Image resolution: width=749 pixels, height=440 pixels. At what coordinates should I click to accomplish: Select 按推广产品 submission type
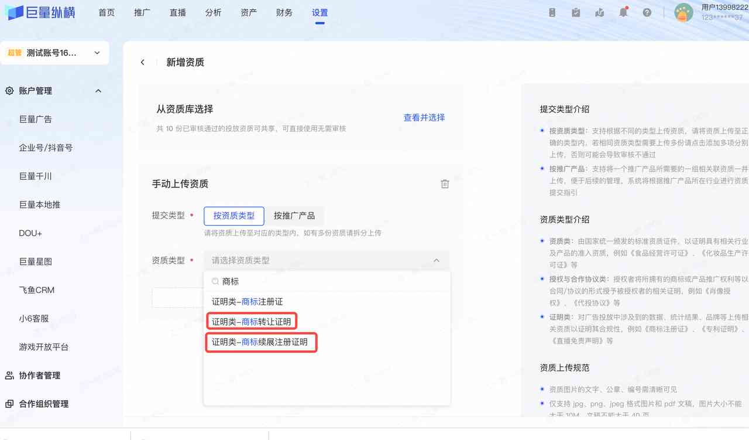point(294,216)
